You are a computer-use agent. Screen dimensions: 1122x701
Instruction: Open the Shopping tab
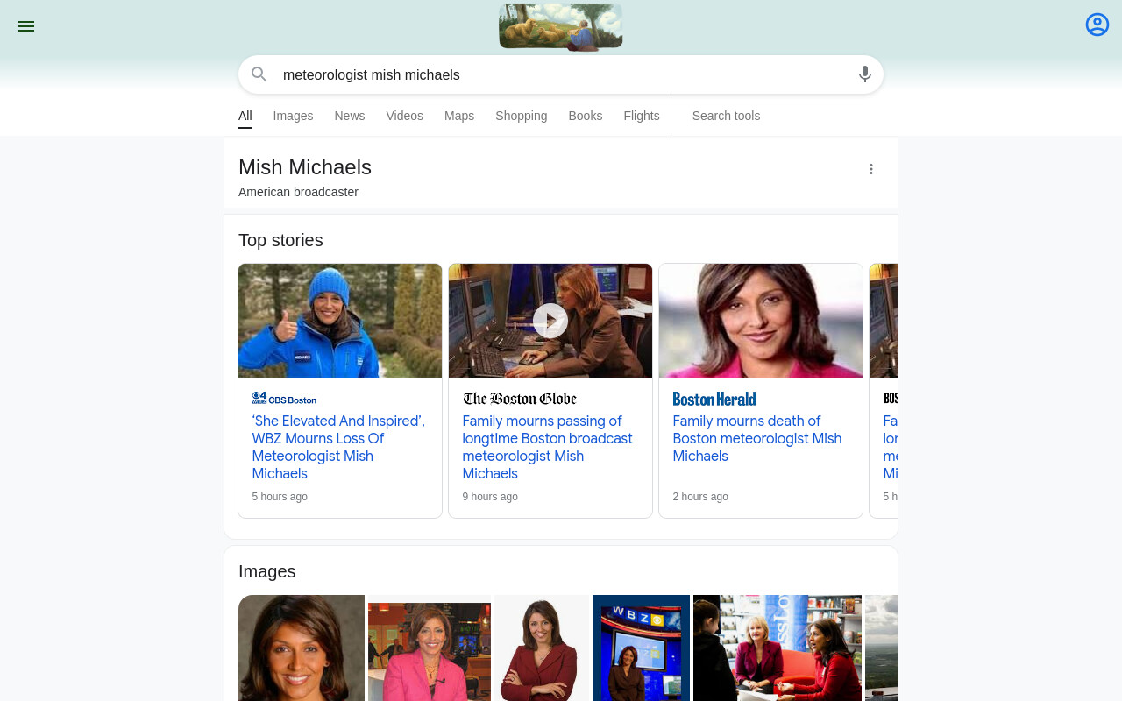point(522,116)
